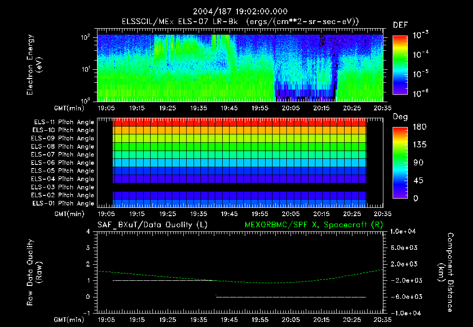Click the 90 degree scale value
This screenshot has height=327, width=473.
tap(418, 163)
